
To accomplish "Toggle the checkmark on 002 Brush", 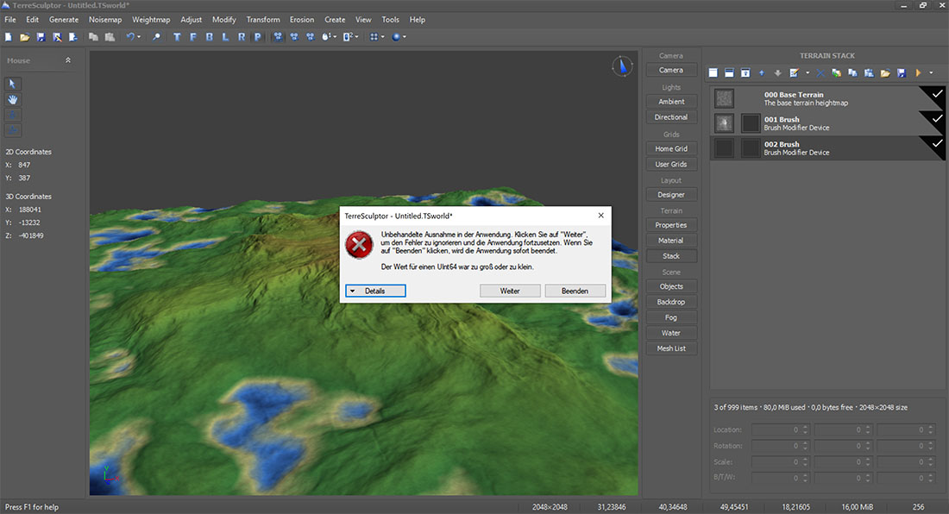I will pos(937,143).
